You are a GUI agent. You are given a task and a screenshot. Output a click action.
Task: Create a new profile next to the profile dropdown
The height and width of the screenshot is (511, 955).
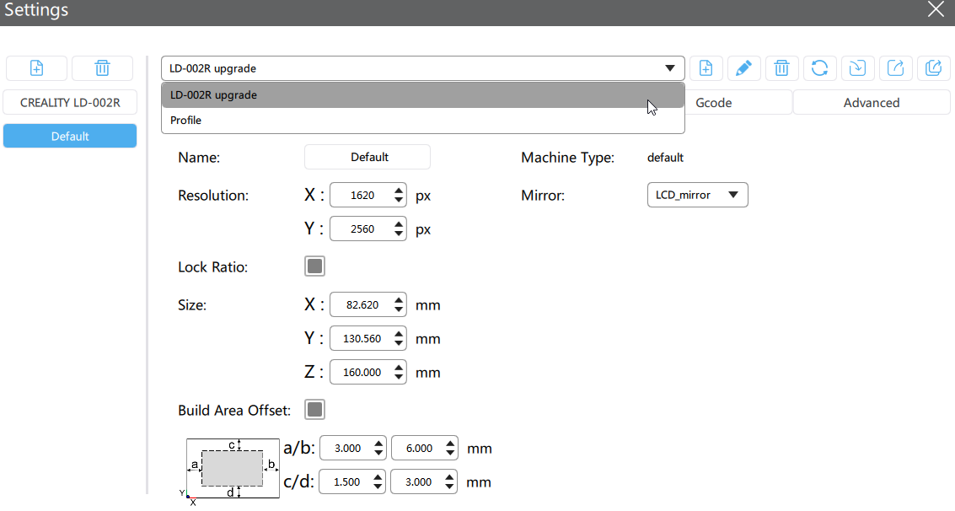coord(706,68)
